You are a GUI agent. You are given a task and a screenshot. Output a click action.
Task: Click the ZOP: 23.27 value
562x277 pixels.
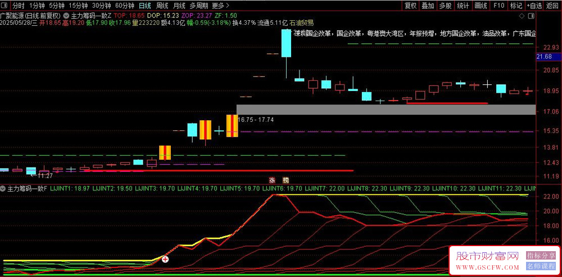coord(196,16)
